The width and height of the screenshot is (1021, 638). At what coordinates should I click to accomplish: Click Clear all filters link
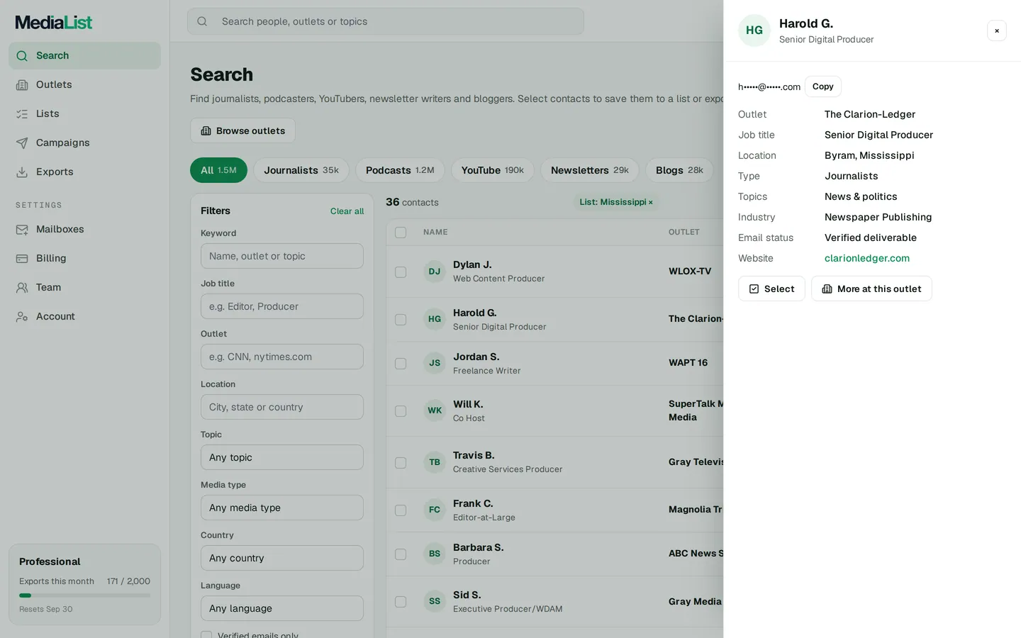click(x=347, y=211)
